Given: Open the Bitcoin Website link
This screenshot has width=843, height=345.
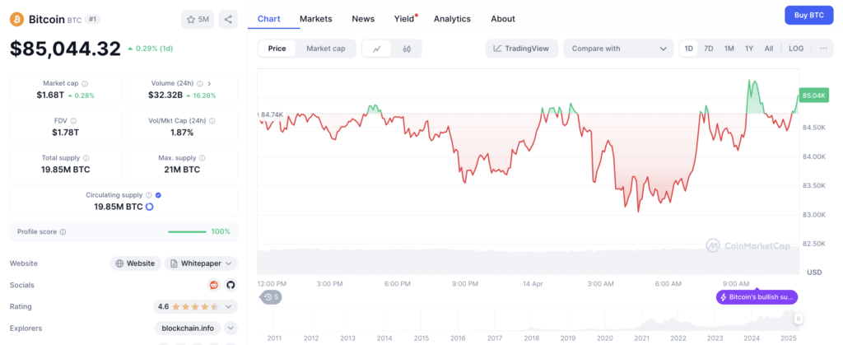Looking at the screenshot, I should click(136, 263).
